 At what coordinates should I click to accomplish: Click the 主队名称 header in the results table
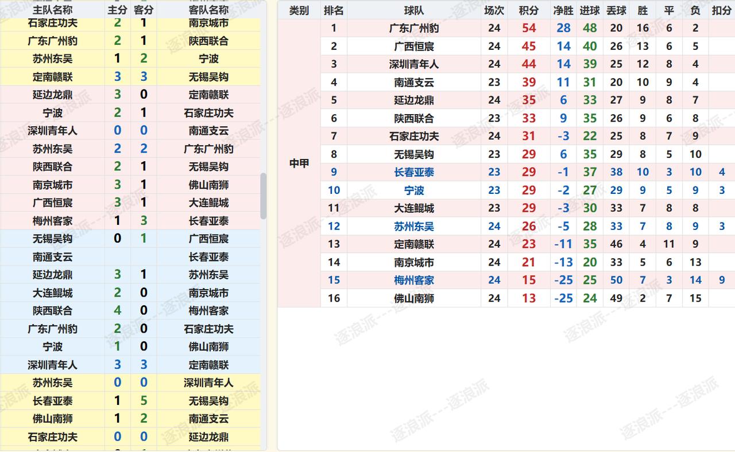click(x=52, y=10)
